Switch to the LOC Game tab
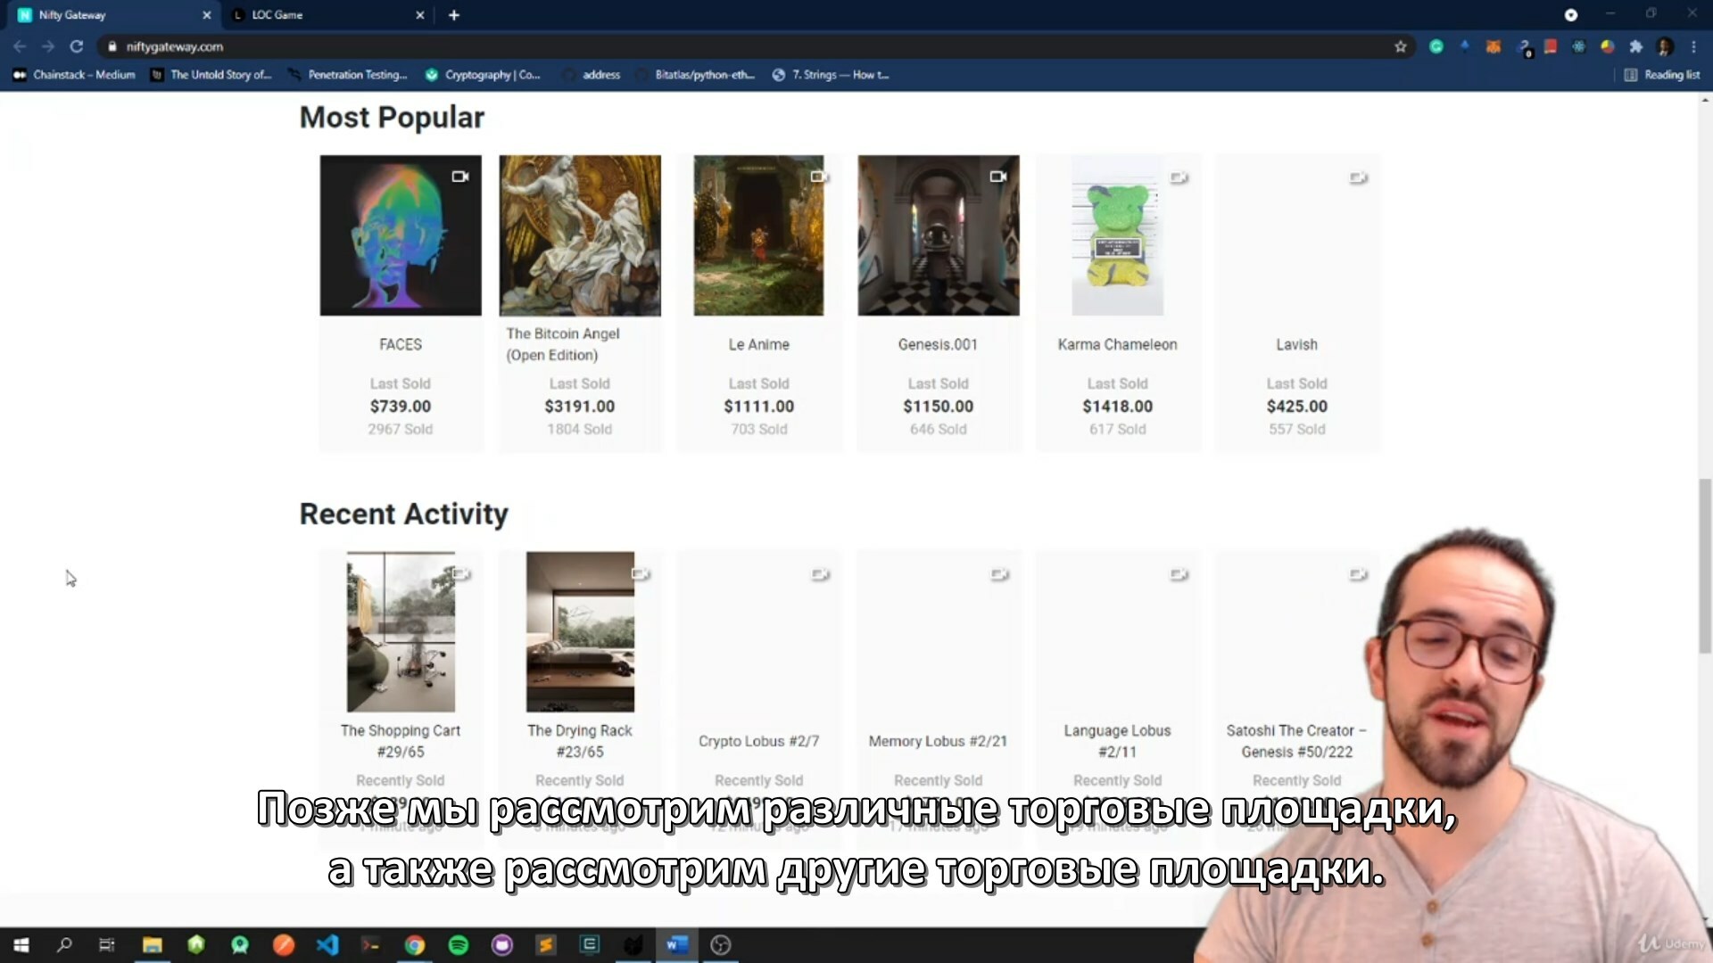This screenshot has width=1713, height=963. tap(327, 15)
